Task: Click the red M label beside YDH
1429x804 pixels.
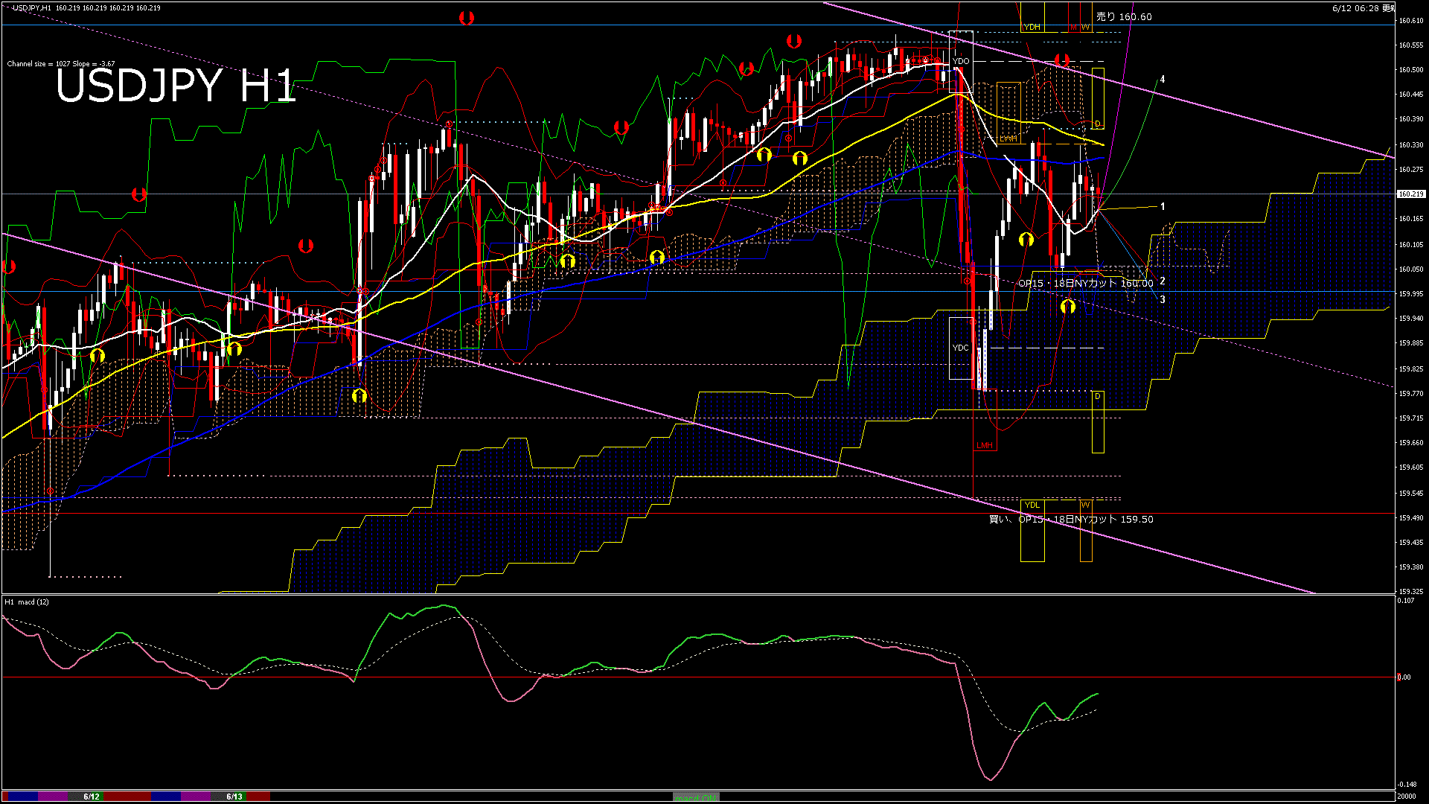Action: click(1073, 27)
